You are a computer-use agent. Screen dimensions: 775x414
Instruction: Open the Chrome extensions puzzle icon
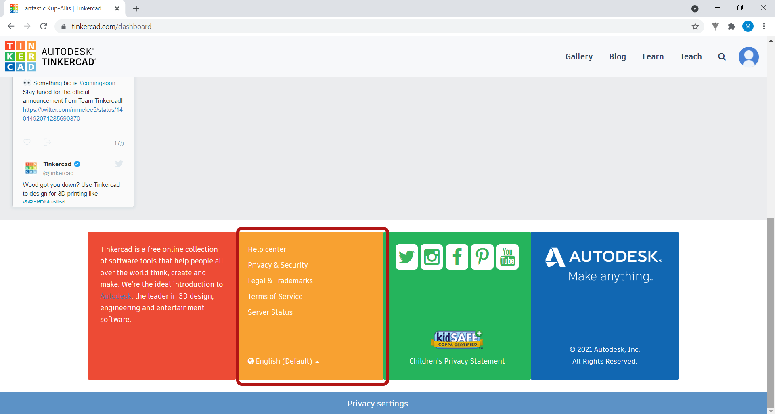pos(731,27)
